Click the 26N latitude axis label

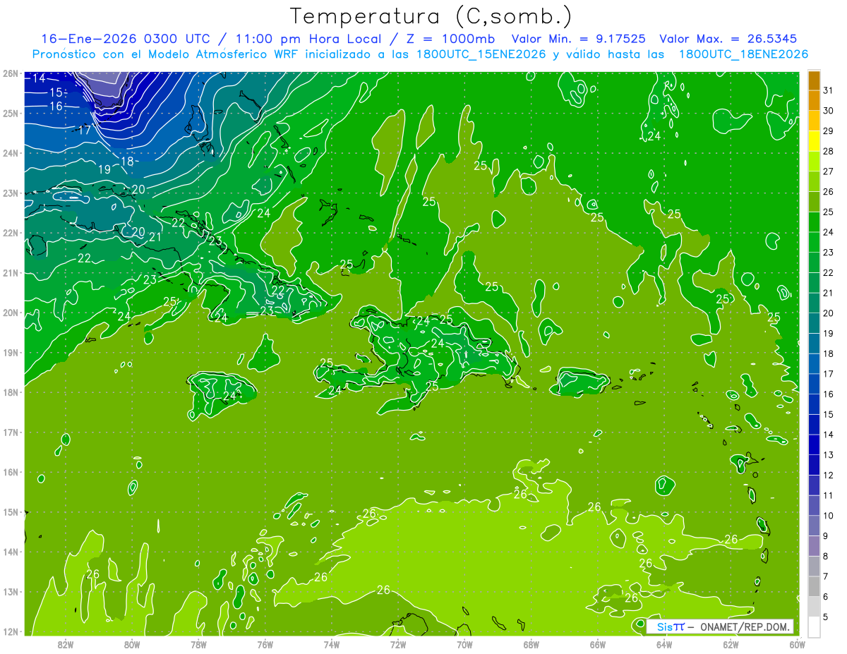click(10, 73)
